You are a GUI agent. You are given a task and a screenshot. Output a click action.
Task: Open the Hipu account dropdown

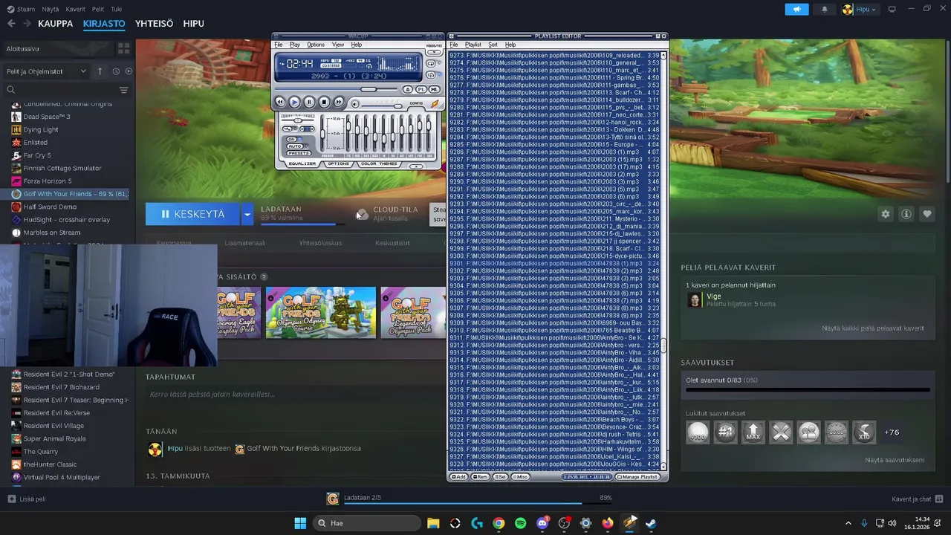tap(860, 10)
